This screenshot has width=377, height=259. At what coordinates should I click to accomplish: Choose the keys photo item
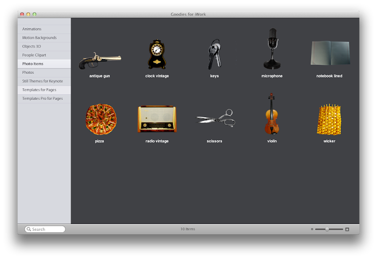(215, 54)
